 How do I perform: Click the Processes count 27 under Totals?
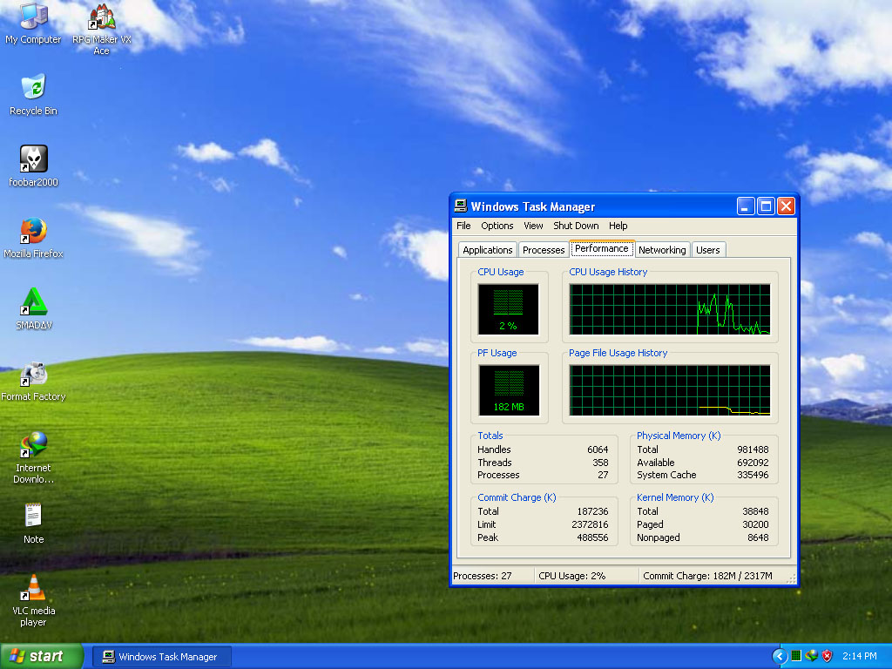(603, 475)
